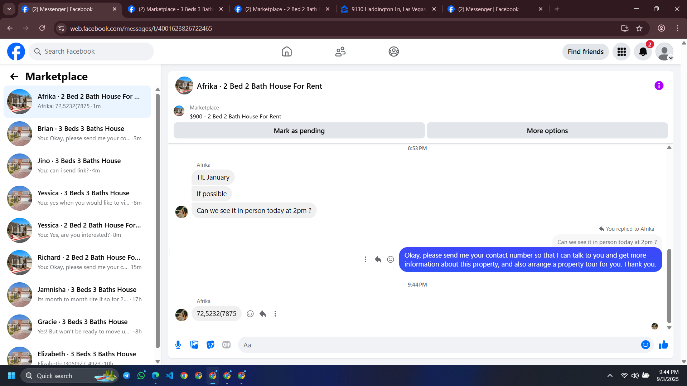Install app icon in address bar
Screen dimensions: 687x386
click(625, 28)
